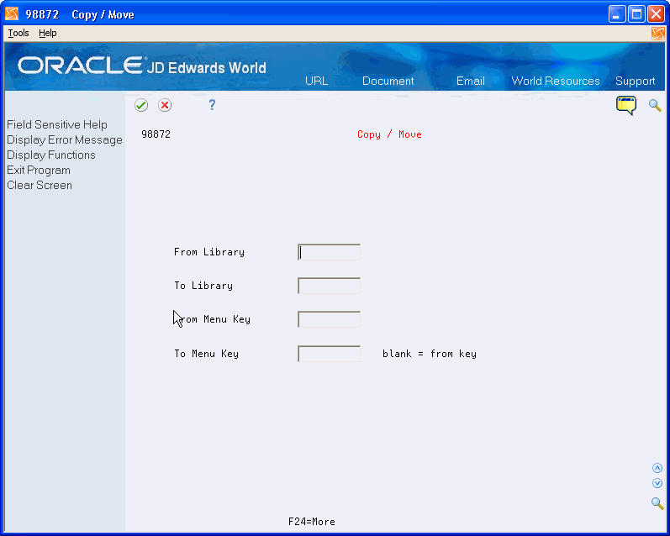670x536 pixels.
Task: Open help via blue question mark icon
Action: (212, 105)
